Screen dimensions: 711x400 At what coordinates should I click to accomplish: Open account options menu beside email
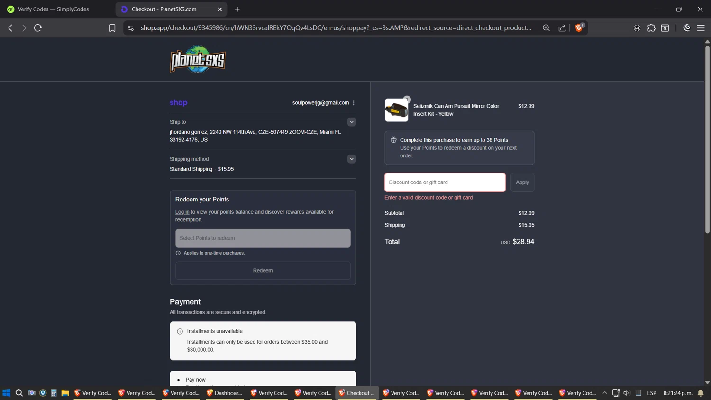pyautogui.click(x=354, y=103)
